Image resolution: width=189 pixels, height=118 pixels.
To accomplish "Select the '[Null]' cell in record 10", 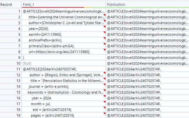I will pos(64,63).
